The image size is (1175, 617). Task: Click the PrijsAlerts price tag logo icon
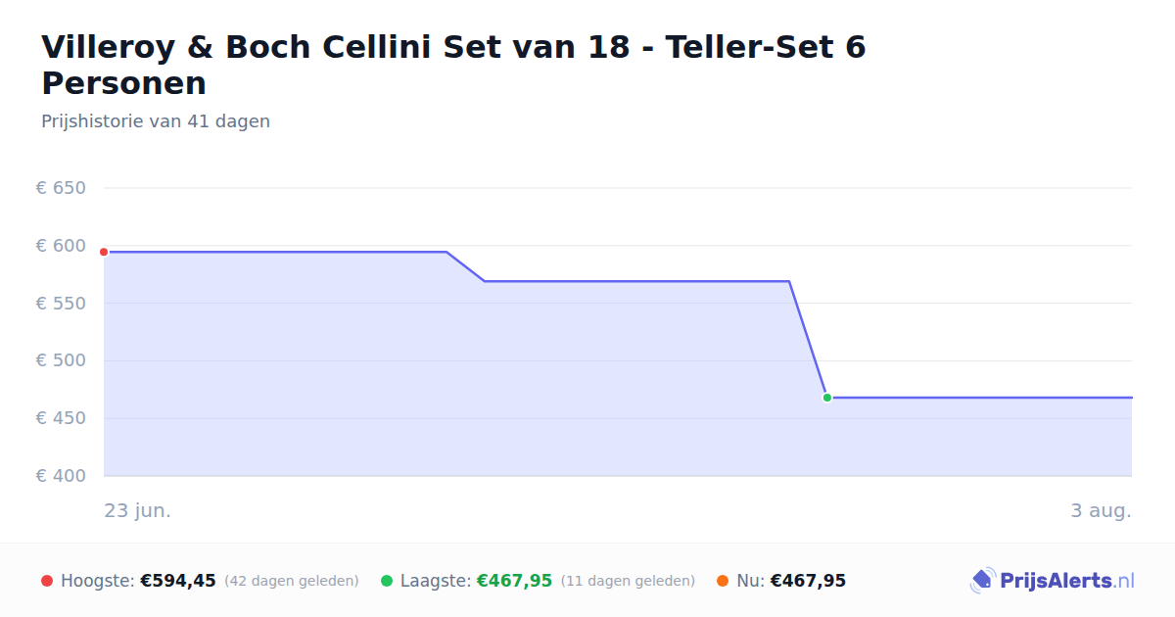pyautogui.click(x=983, y=581)
